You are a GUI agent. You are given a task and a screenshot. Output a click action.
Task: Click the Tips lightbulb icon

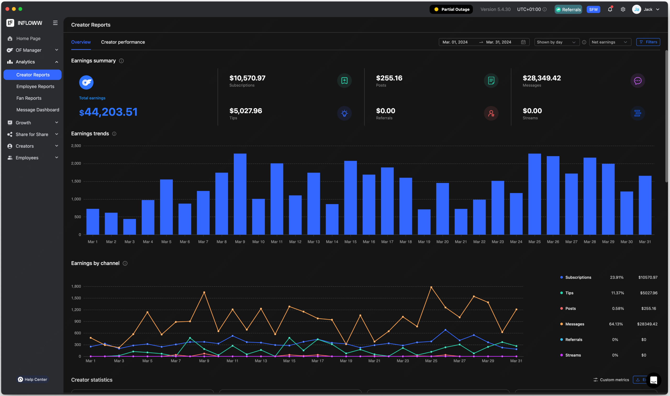pyautogui.click(x=344, y=114)
